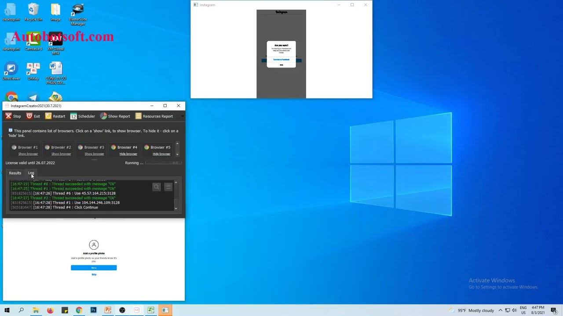
Task: Open the log options menu icon
Action: point(168,187)
